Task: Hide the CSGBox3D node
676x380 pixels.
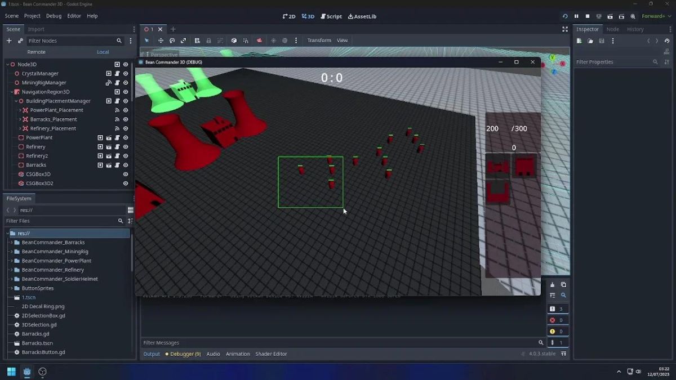Action: [x=126, y=175]
